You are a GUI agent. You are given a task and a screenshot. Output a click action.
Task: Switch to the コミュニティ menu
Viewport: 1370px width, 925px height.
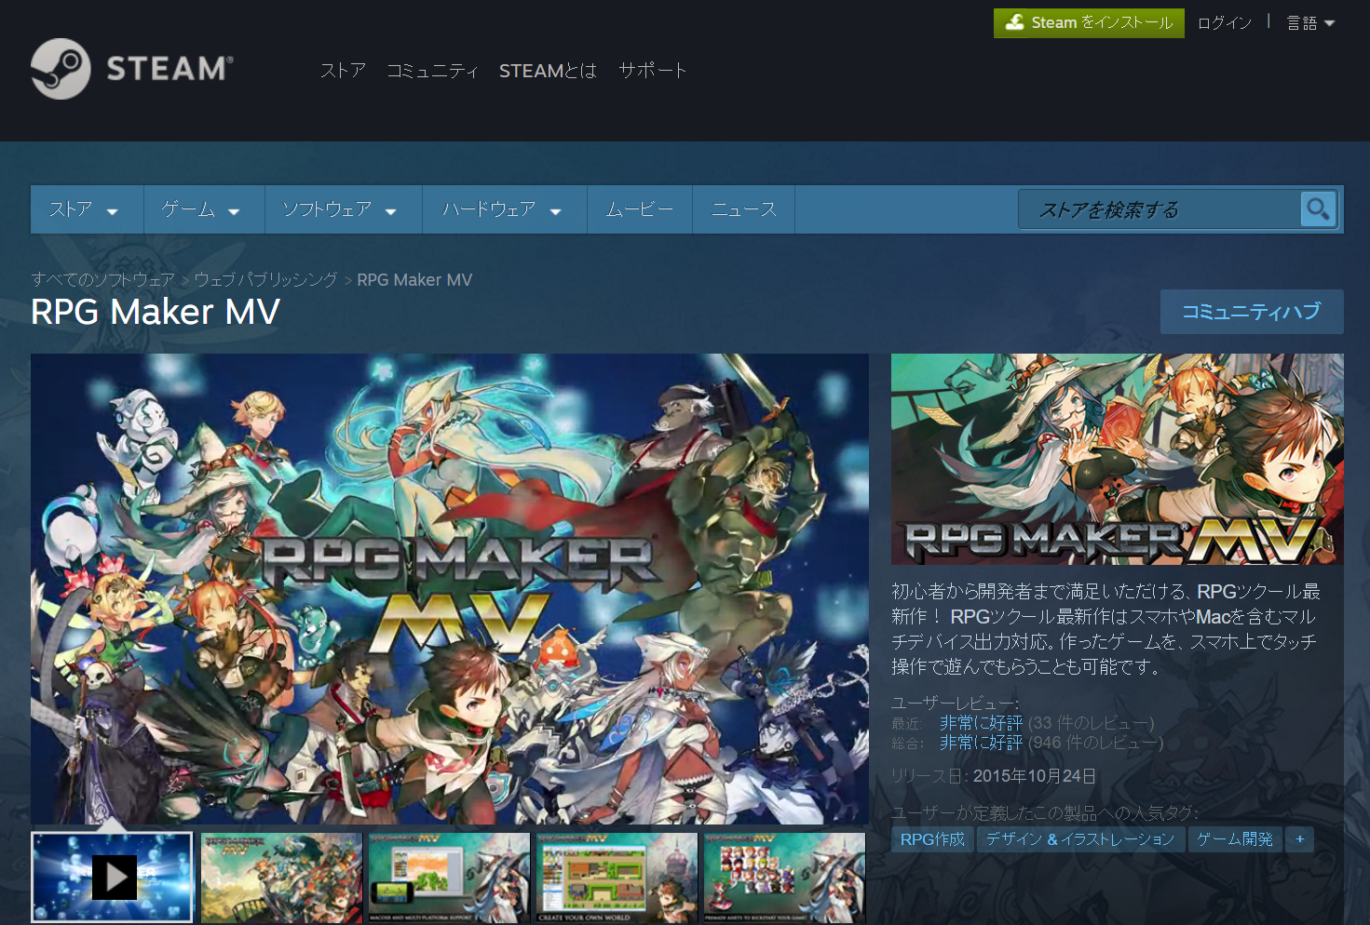432,70
